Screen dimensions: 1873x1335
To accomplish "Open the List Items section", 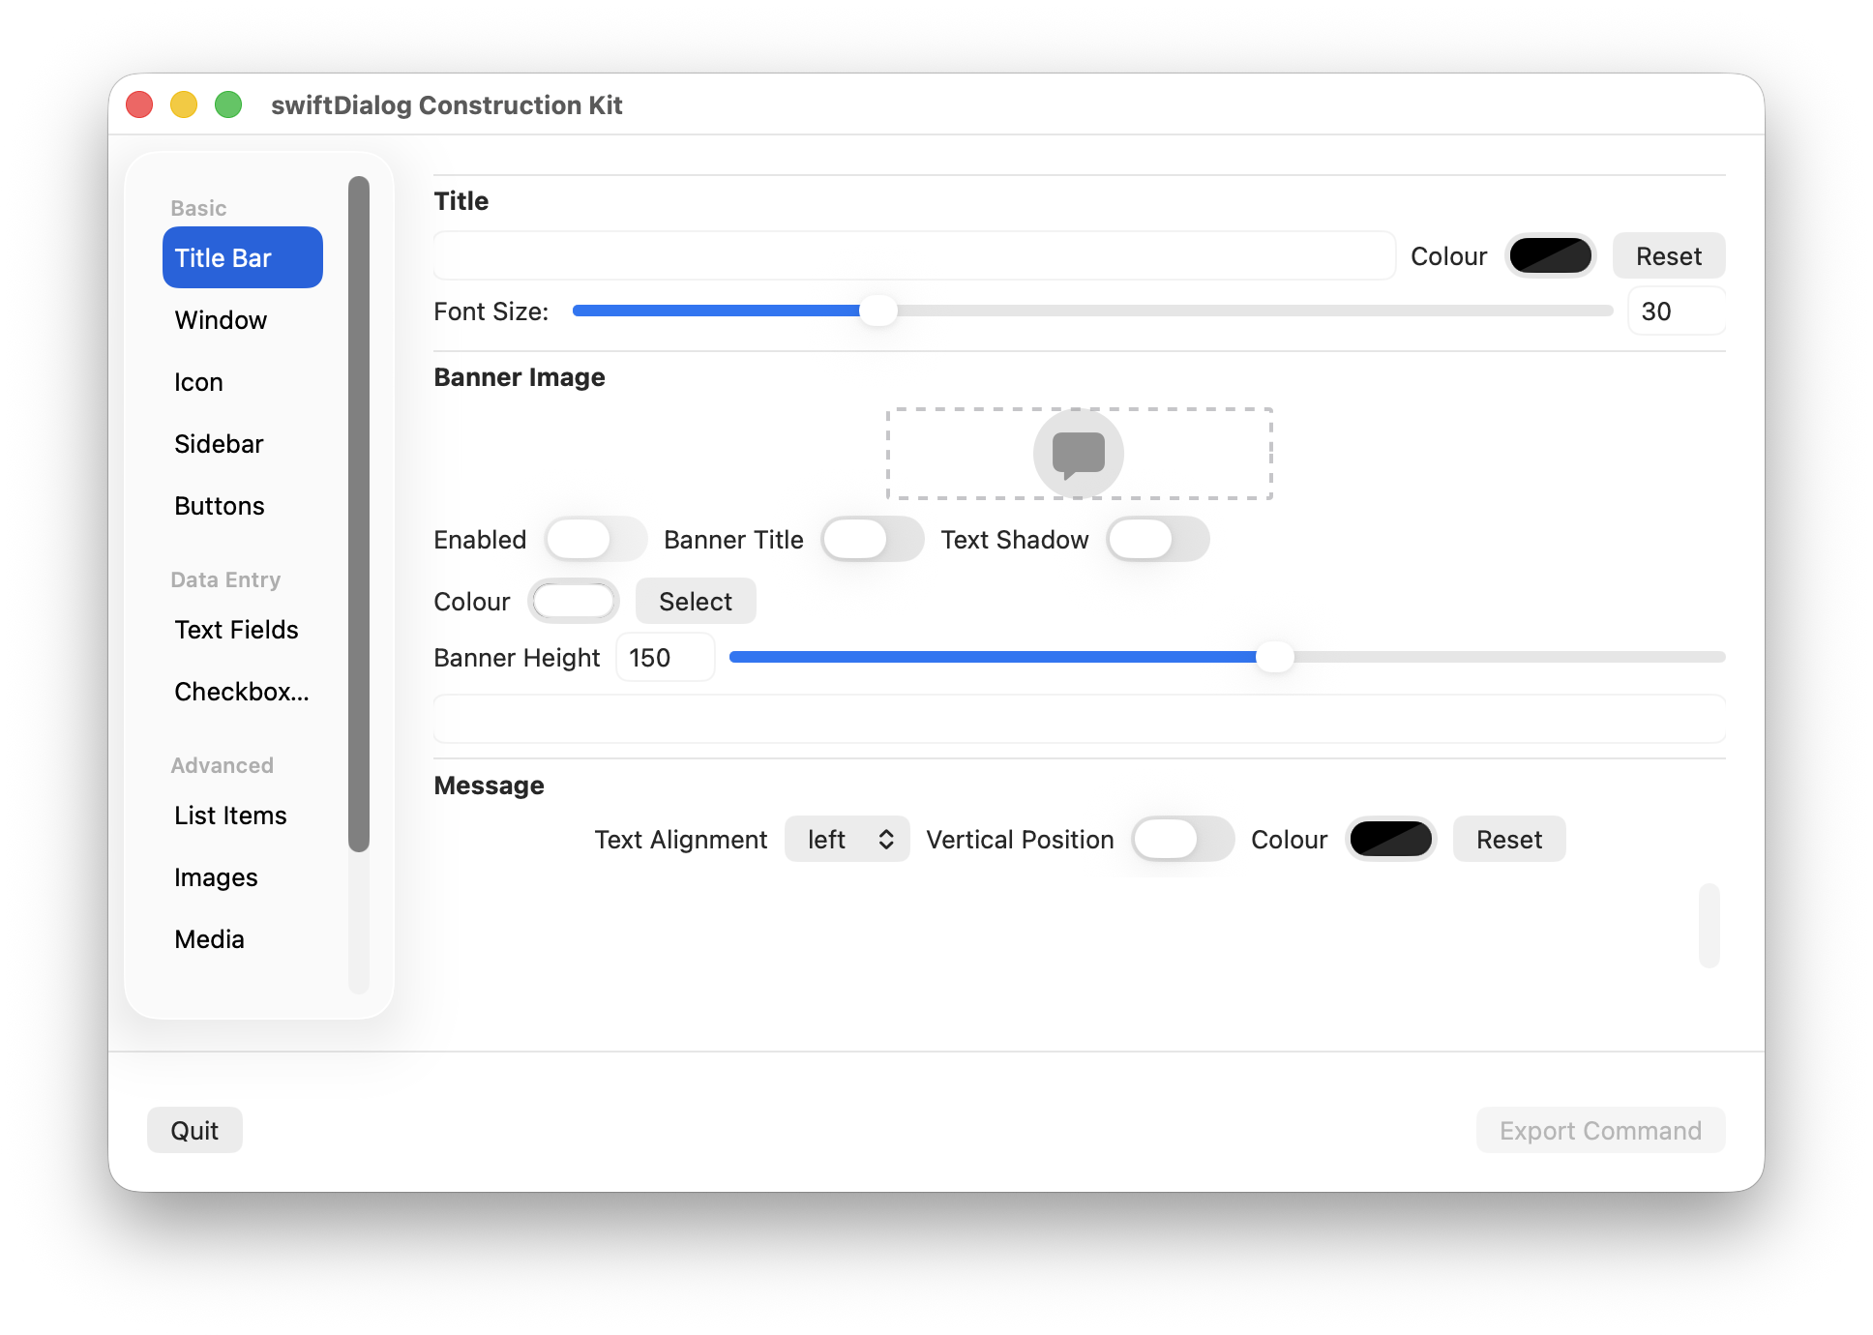I will (230, 816).
